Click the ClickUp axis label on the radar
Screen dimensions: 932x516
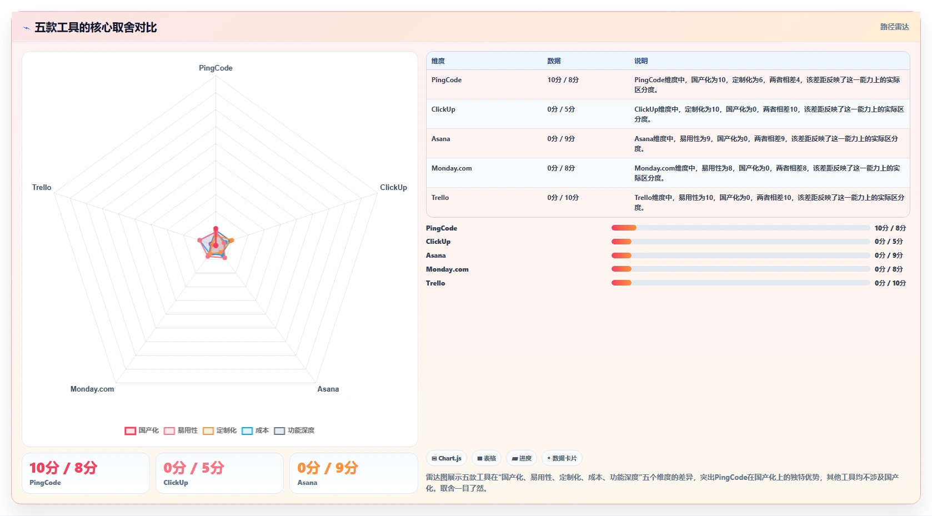click(393, 187)
